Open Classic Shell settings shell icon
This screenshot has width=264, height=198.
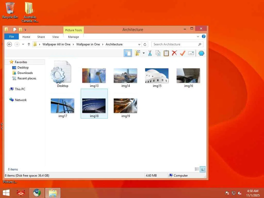coord(201,53)
